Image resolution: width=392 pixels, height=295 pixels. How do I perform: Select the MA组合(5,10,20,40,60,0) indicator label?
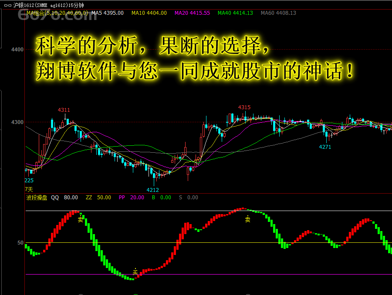click(57, 13)
